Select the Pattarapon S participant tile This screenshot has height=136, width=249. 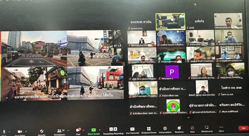(x=172, y=72)
